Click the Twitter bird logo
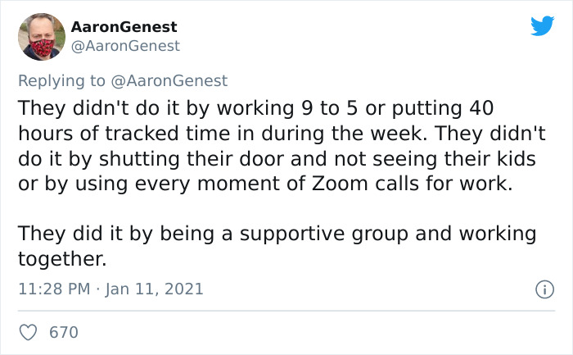573x355 pixels. click(542, 25)
